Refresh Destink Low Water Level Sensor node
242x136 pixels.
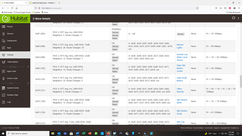(115, 57)
